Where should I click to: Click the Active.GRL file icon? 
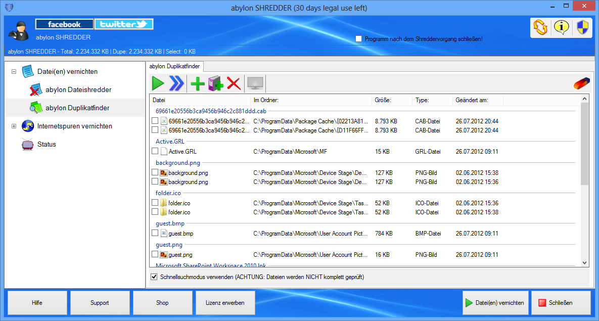164,151
